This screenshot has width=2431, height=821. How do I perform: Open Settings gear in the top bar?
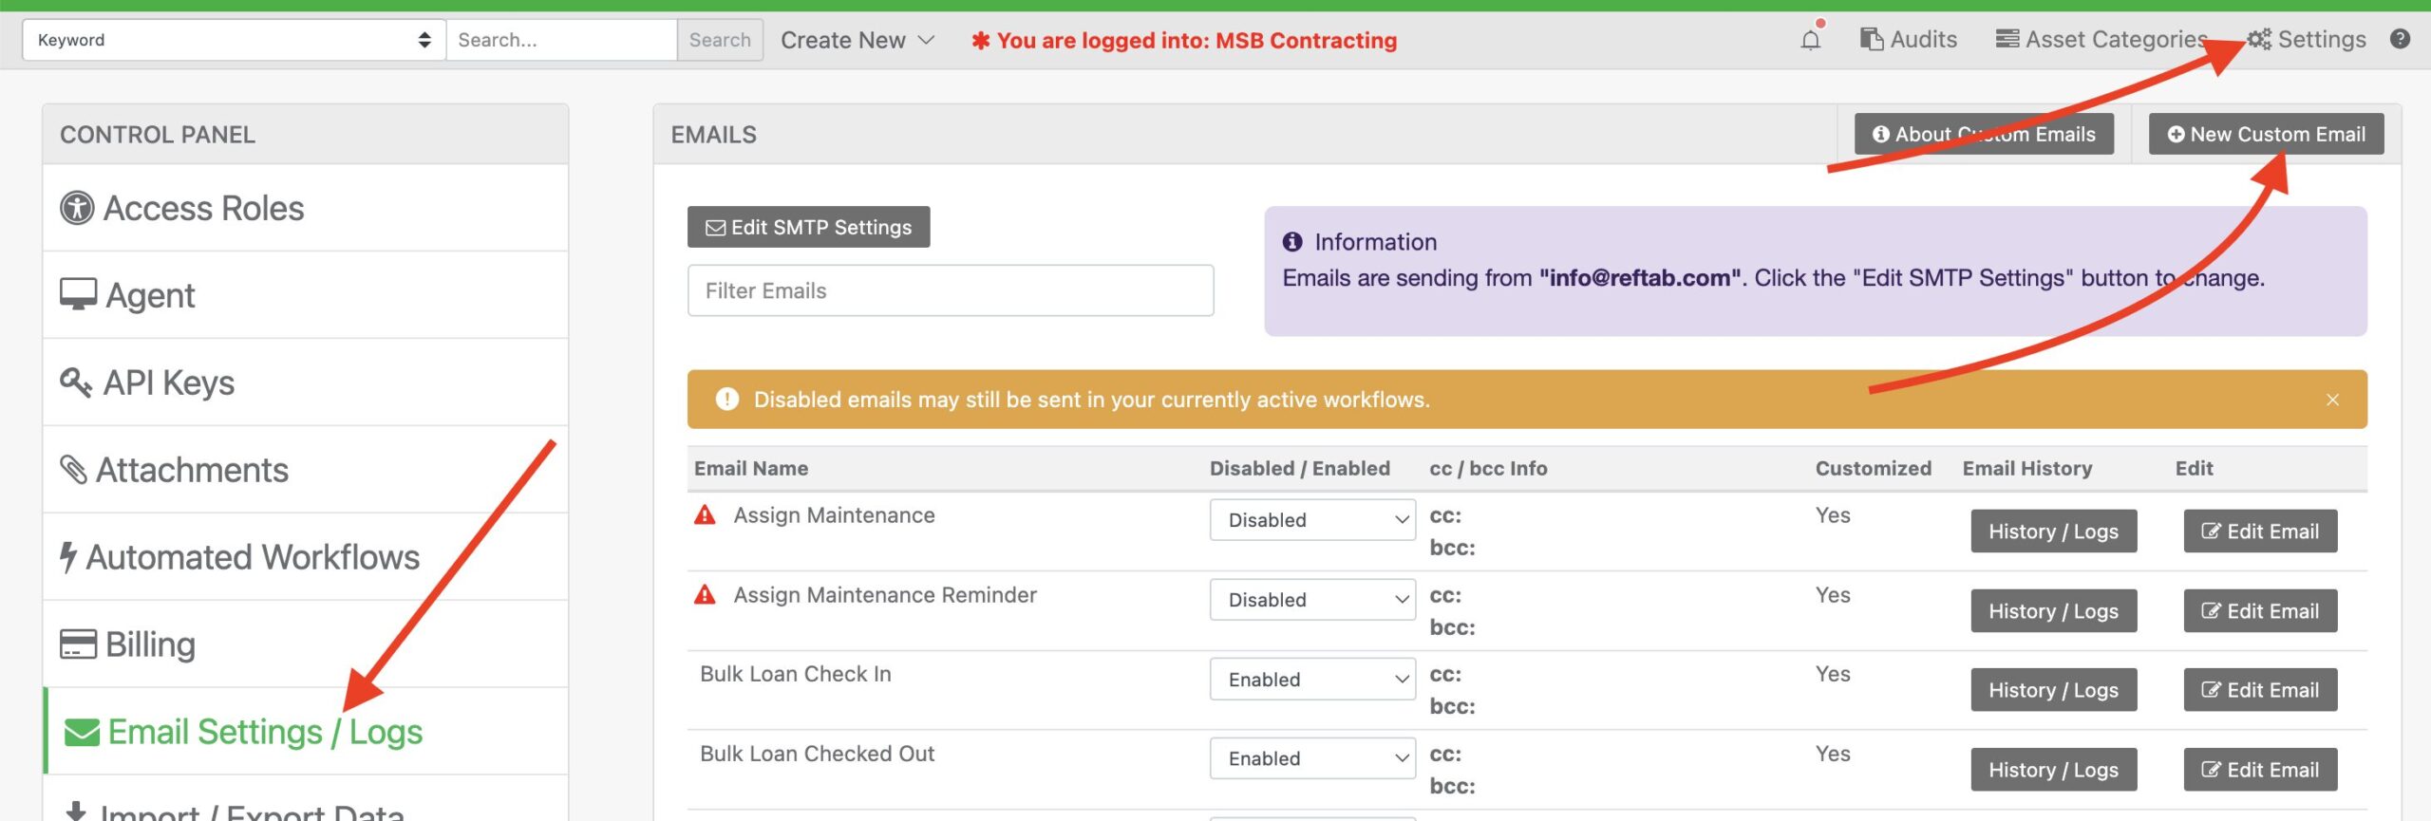coord(2258,39)
